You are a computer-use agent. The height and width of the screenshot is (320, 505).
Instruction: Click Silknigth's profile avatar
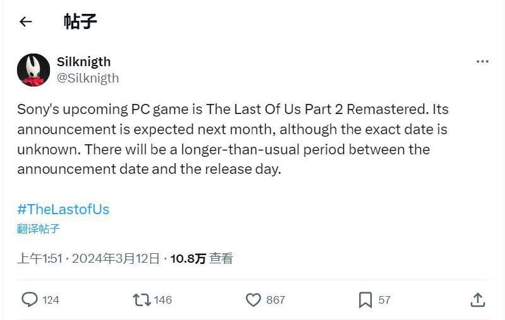click(x=33, y=69)
